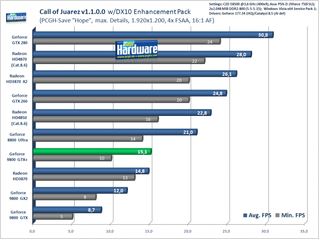
Task: Select the Geforce GTX 280 label
Action: click(19, 40)
